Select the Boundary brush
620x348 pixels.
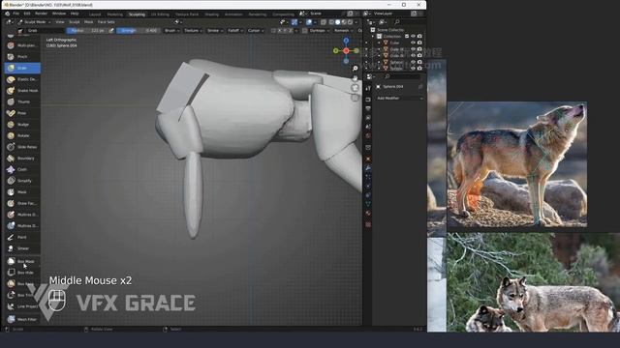point(22,159)
